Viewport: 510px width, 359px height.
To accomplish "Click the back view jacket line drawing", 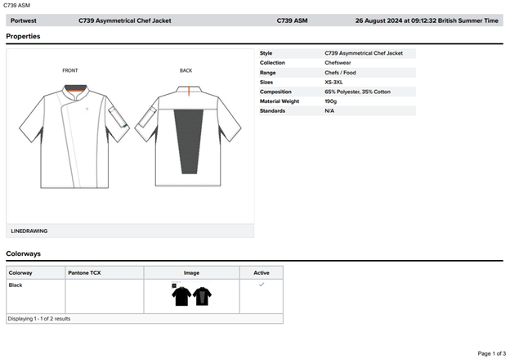I will click(x=186, y=131).
